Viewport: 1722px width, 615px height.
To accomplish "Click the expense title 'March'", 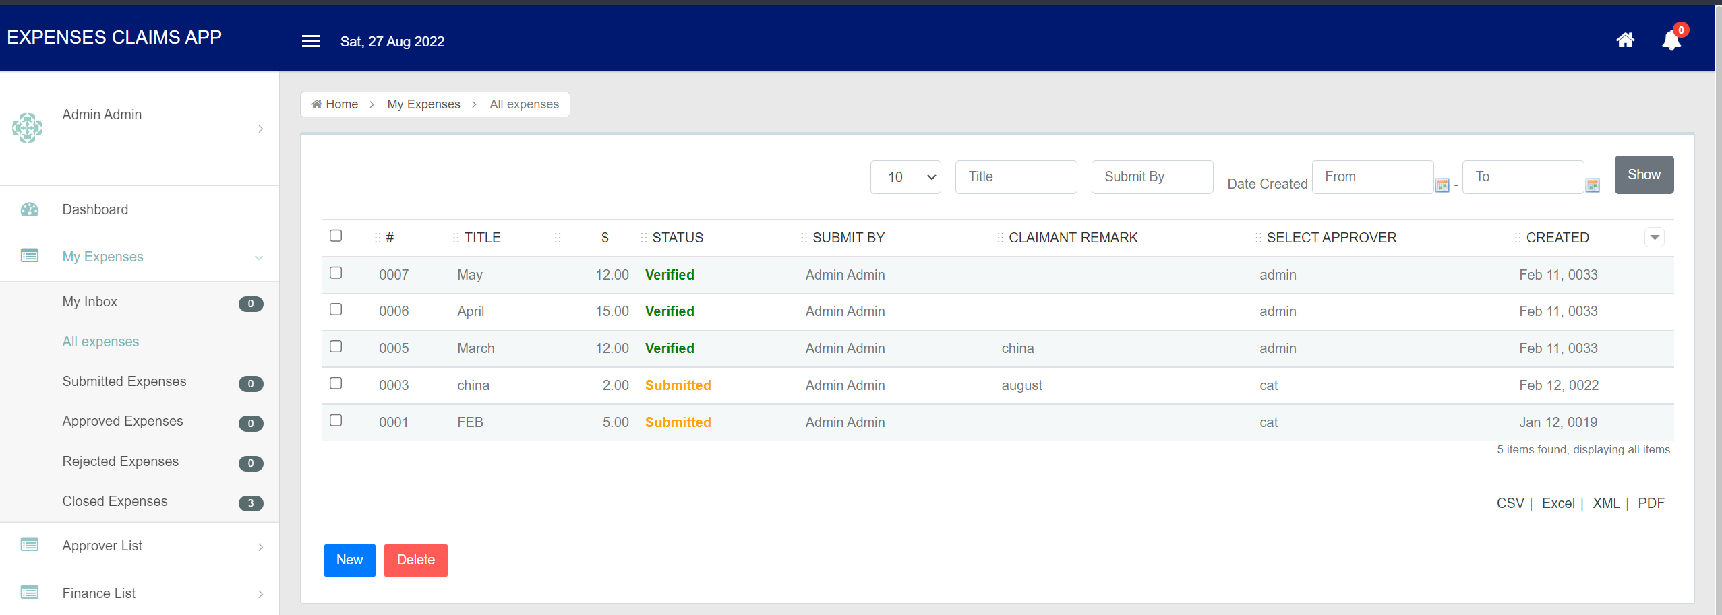I will click(476, 348).
